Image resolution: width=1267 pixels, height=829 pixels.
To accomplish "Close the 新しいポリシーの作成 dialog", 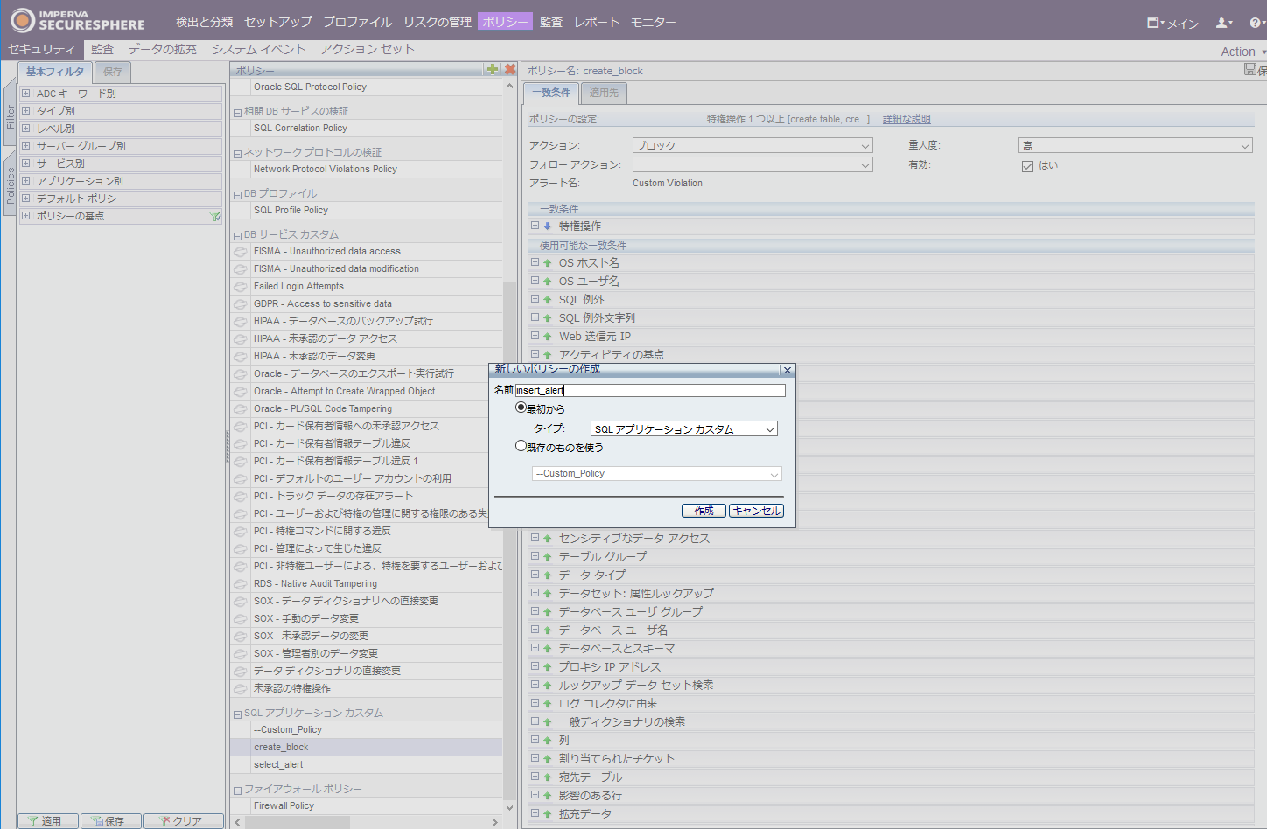I will coord(787,370).
